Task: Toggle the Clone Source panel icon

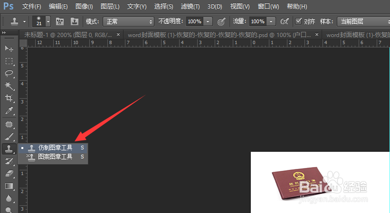Action: click(x=75, y=22)
